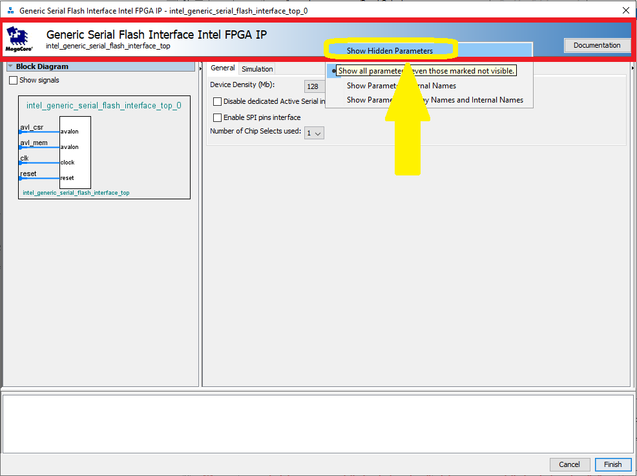
Task: Click the Device Density (Mb) label
Action: [242, 84]
